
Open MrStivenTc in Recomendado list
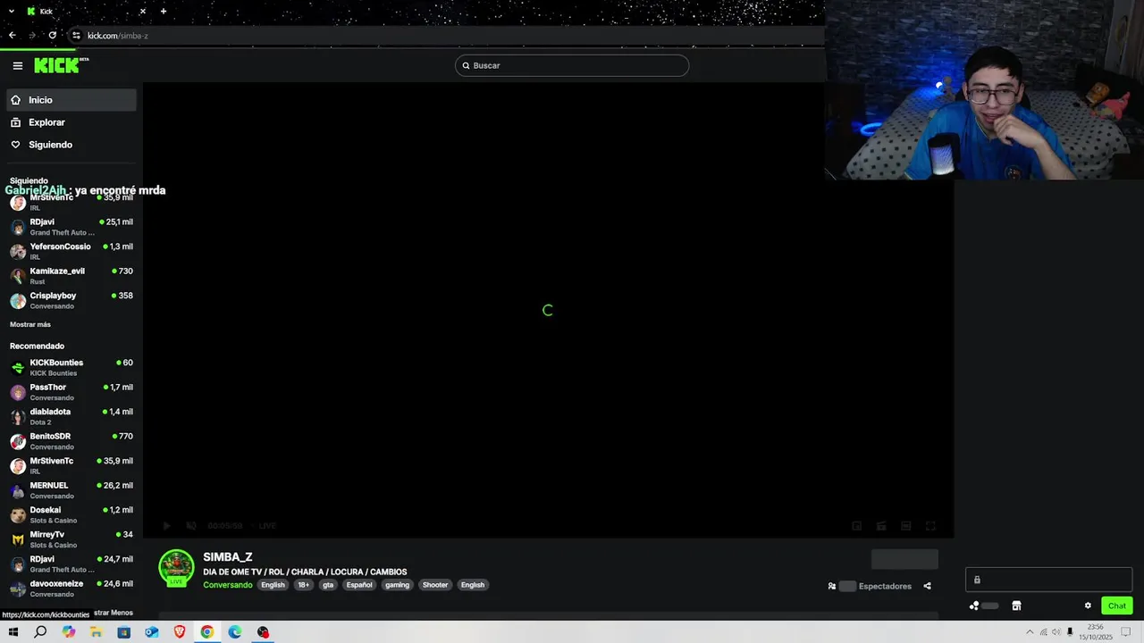pos(71,465)
